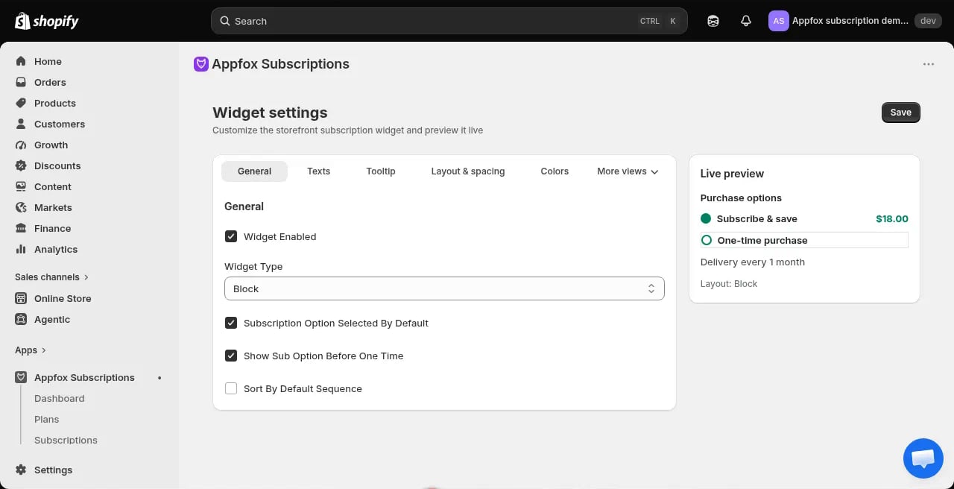Switch to the Texts tab

318,171
